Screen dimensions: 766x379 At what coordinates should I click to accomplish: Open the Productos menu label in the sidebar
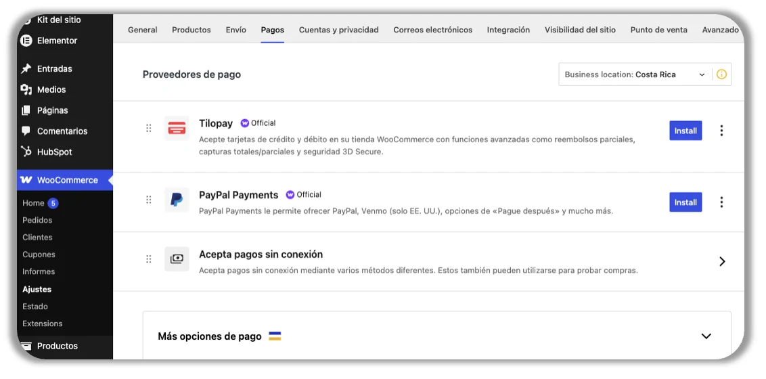pos(57,346)
